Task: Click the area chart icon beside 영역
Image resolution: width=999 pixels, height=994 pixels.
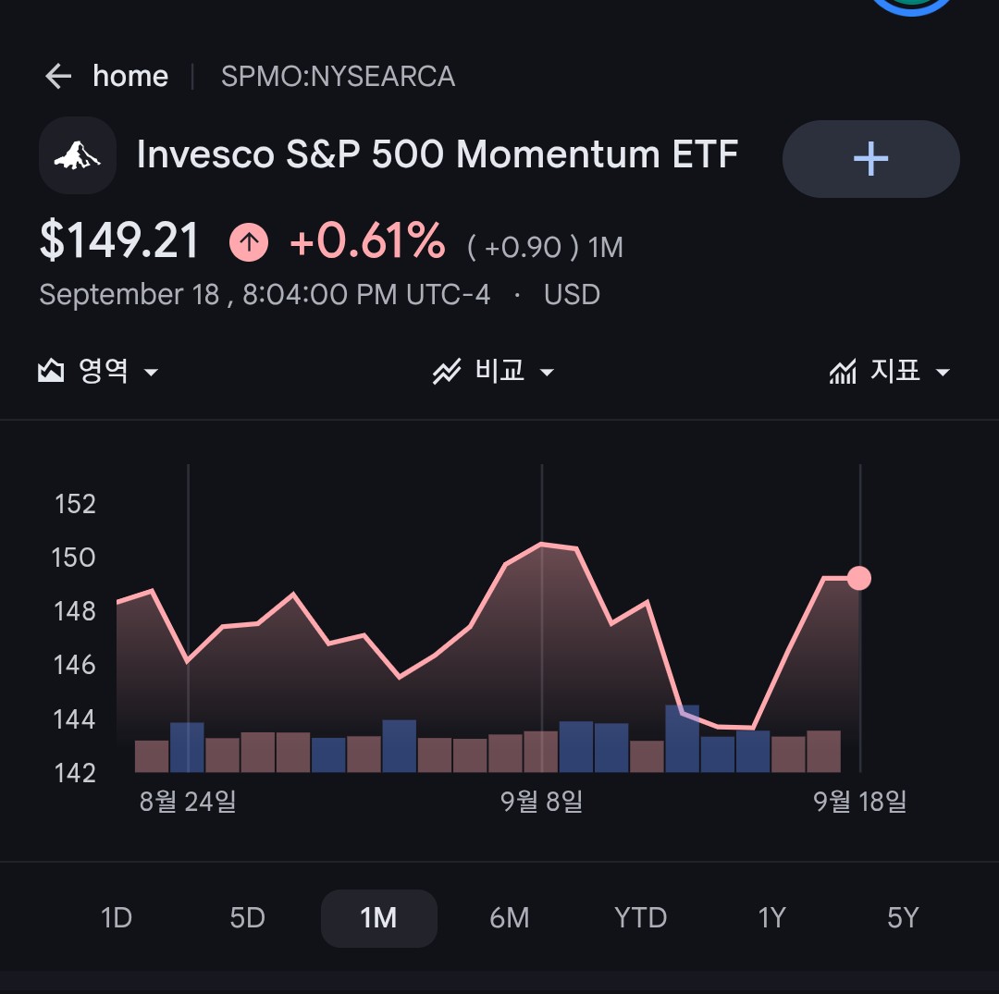Action: 51,370
